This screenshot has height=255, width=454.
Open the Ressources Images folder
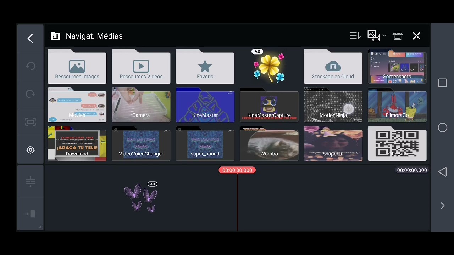[77, 67]
